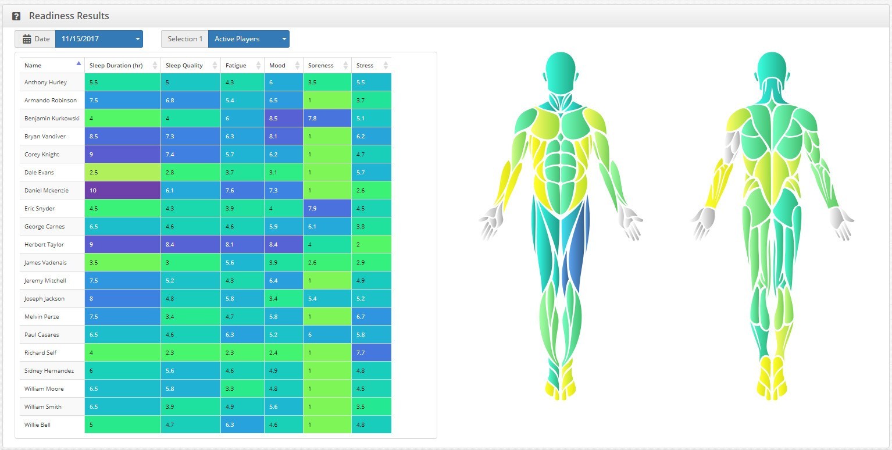892x450 pixels.
Task: Select the Herbert Taylor row name
Action: point(44,245)
